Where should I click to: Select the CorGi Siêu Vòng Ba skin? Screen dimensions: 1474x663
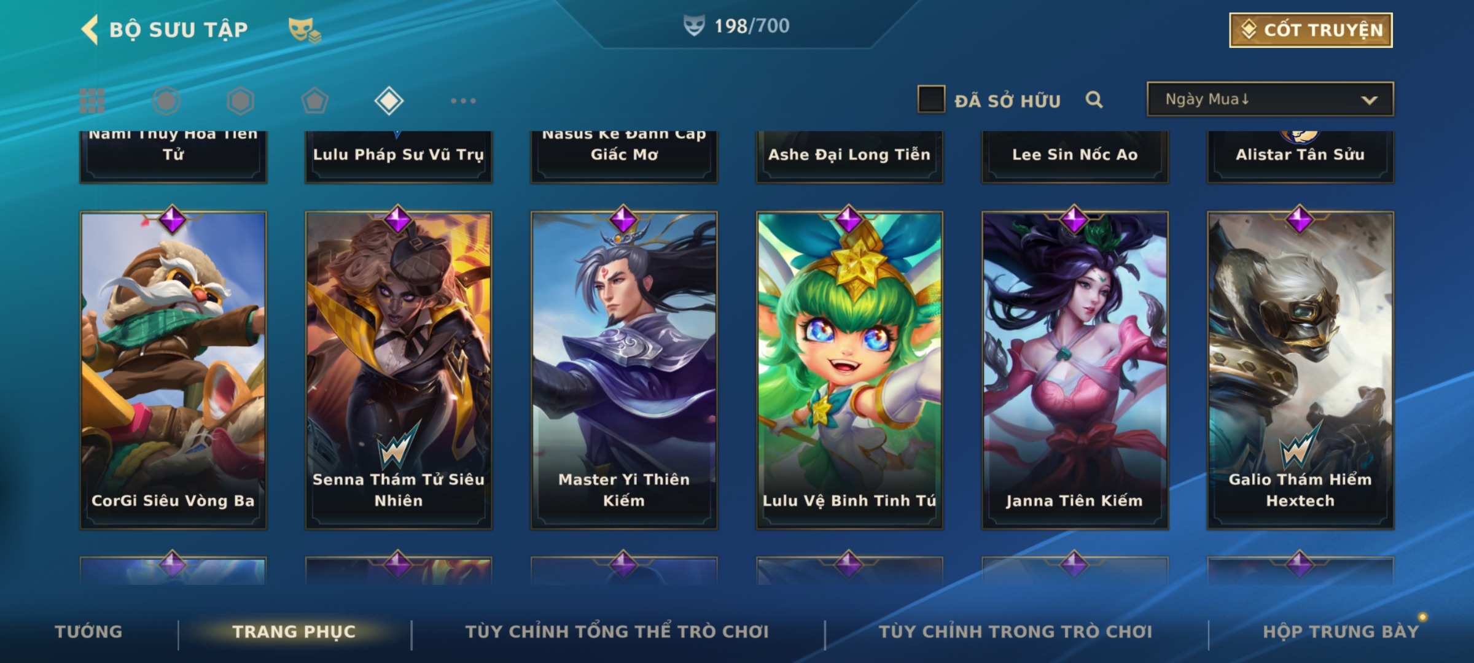pos(173,370)
